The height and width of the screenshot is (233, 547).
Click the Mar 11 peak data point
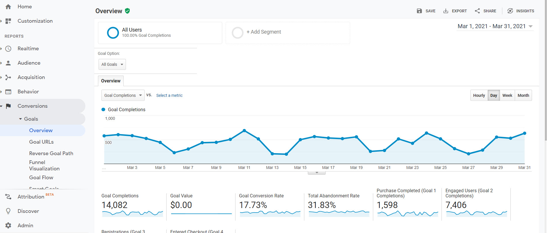tap(244, 130)
